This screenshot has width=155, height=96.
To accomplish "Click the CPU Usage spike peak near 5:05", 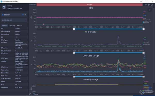I will pyautogui.click(x=118, y=35).
